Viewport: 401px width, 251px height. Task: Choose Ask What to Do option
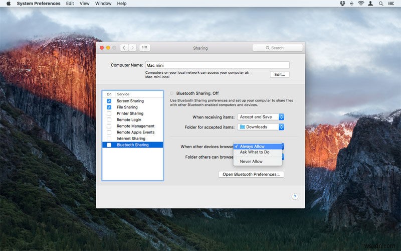pos(258,152)
